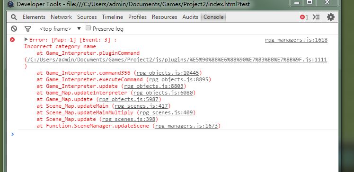Click 'at Game_Map.update' stack text

coord(65,99)
